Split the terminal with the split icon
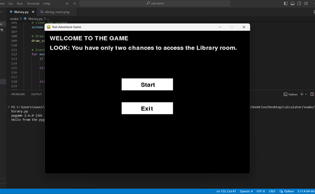The width and height of the screenshot is (315, 194). click(x=312, y=94)
